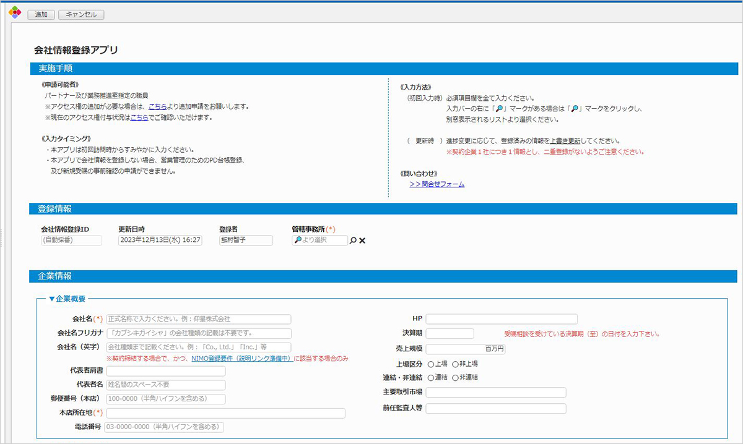Select the 非上場 radio button
The image size is (743, 444).
coord(456,364)
